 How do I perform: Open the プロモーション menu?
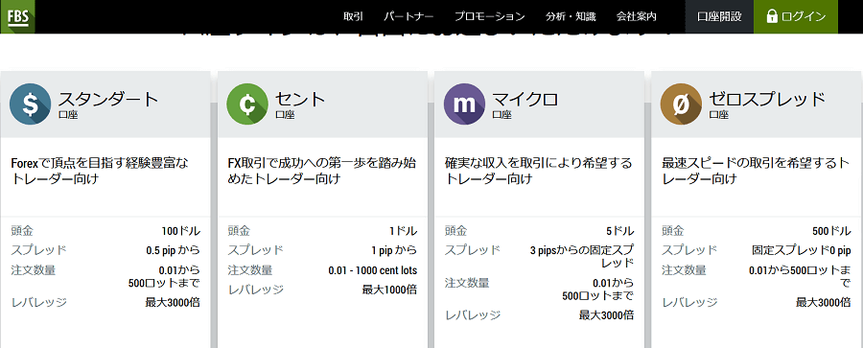(490, 16)
